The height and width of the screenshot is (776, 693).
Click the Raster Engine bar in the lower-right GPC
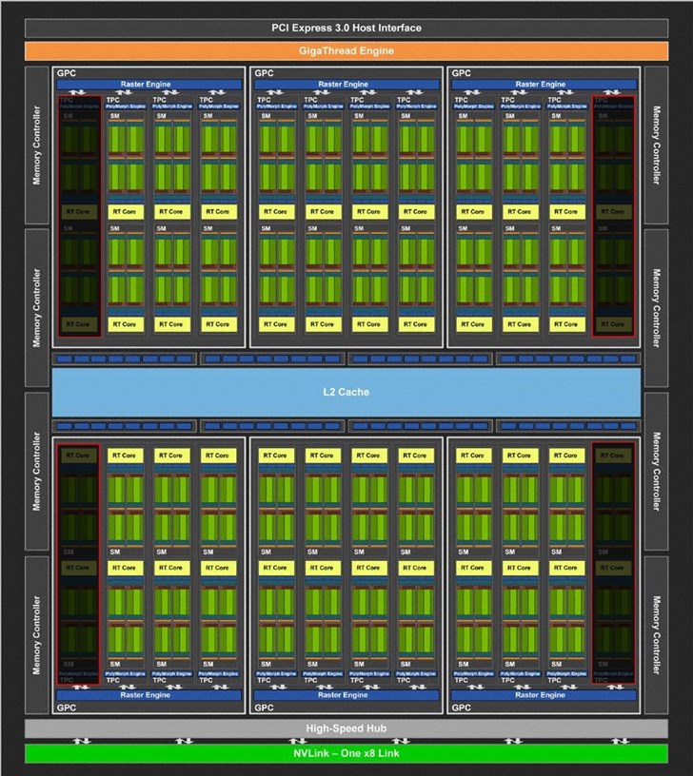pos(544,695)
